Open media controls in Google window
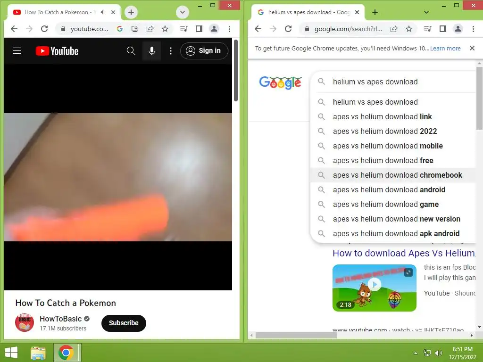 point(427,29)
